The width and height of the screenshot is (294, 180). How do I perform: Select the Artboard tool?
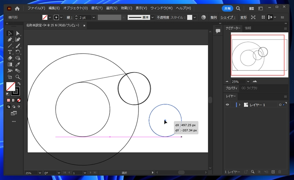point(10,77)
